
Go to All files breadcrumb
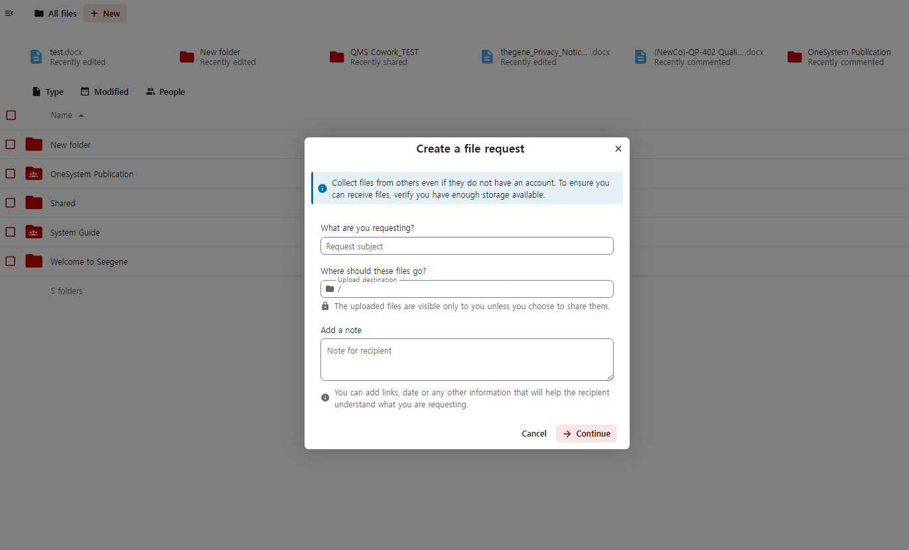click(56, 13)
